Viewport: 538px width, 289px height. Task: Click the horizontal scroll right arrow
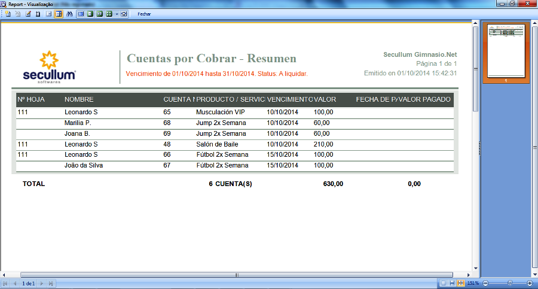point(468,275)
